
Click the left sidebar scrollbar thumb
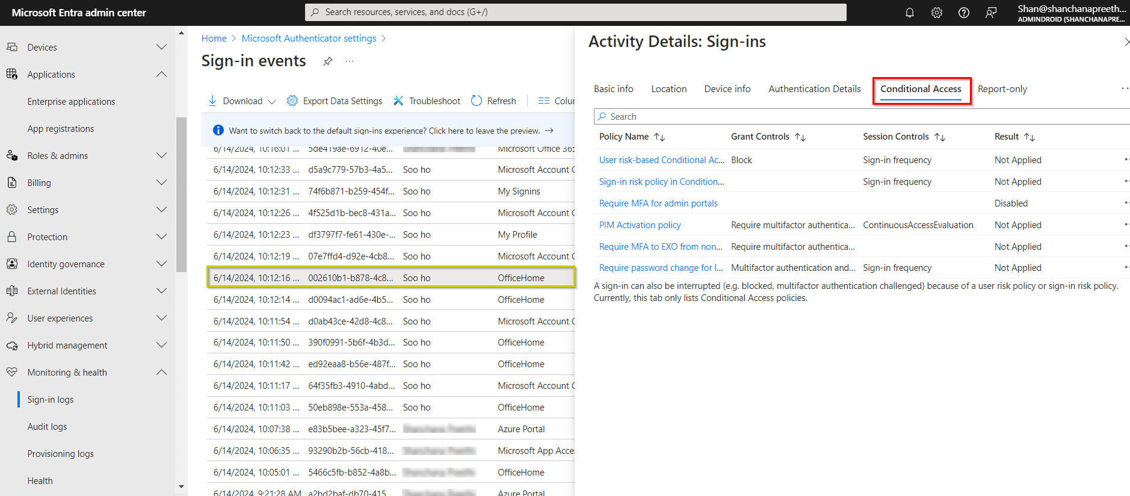pos(181,194)
